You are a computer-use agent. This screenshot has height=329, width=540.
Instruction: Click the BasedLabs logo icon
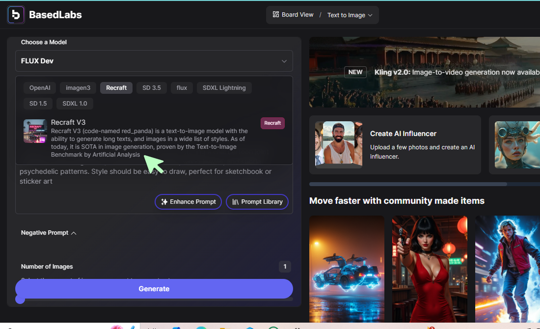pos(16,15)
